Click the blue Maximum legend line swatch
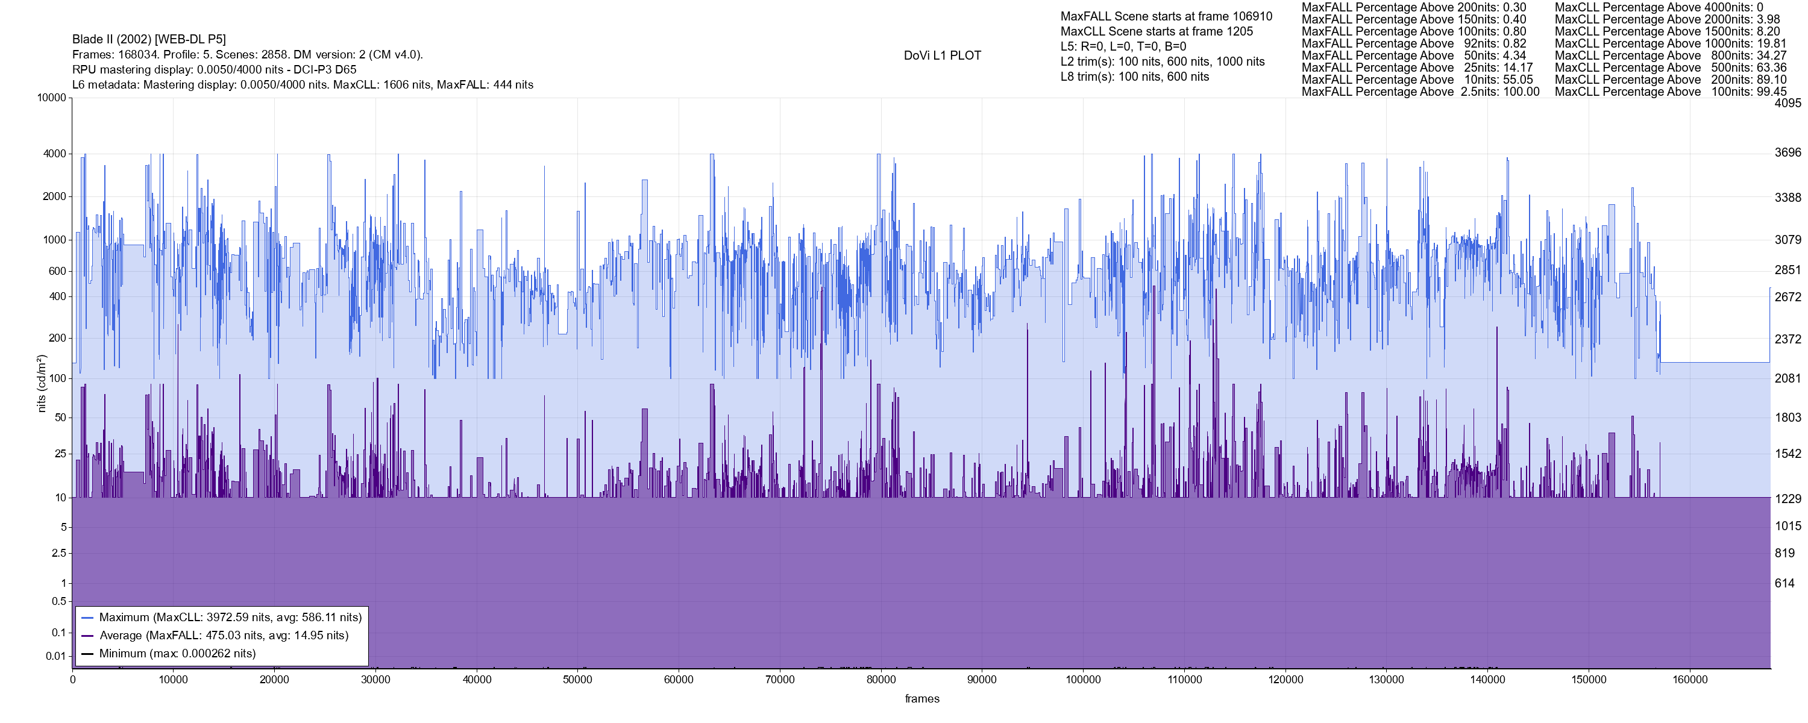The image size is (1808, 723). pyautogui.click(x=88, y=618)
